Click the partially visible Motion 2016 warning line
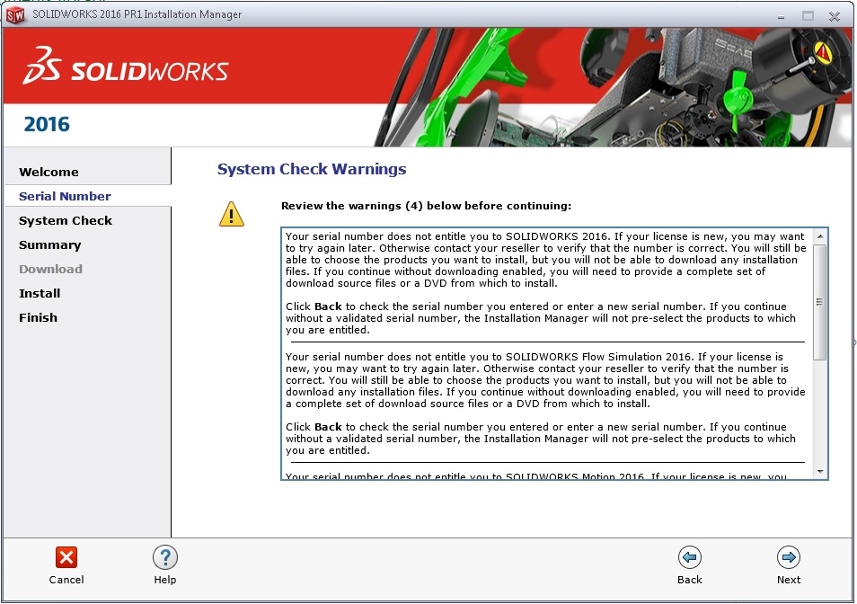This screenshot has height=604, width=857. click(x=535, y=476)
